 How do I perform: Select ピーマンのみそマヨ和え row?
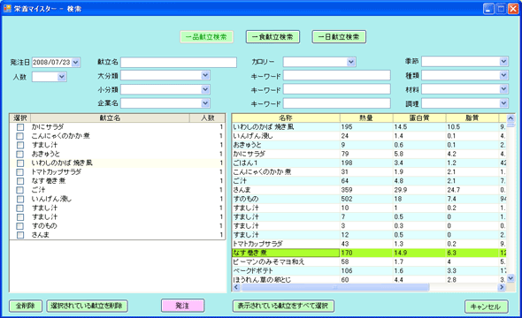click(x=369, y=261)
